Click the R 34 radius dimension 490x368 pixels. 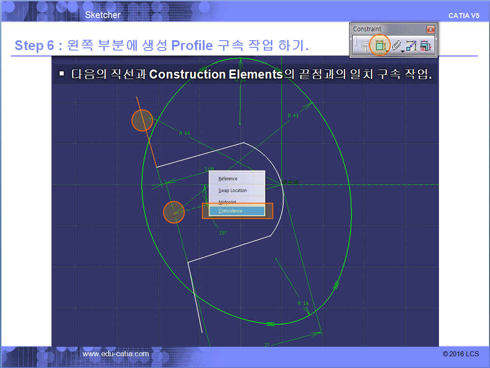coord(184,133)
